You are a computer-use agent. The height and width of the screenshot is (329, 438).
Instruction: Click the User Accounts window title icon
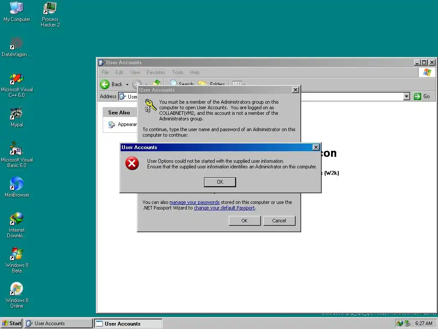pos(101,63)
